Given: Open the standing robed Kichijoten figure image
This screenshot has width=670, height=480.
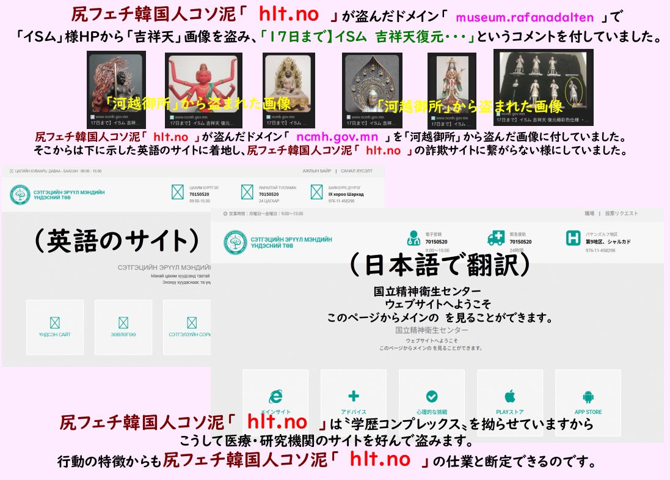Looking at the screenshot, I should 451,90.
